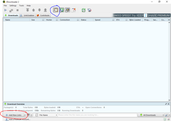Toggle auto reconnect icon

click(x=62, y=10)
